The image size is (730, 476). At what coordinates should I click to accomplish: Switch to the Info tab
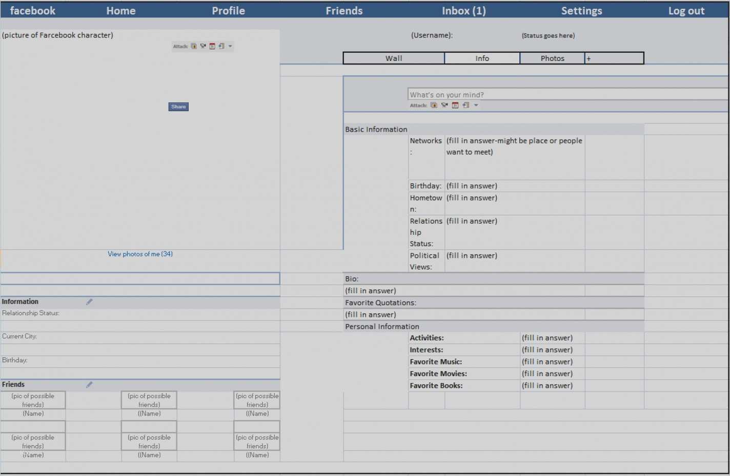click(482, 58)
